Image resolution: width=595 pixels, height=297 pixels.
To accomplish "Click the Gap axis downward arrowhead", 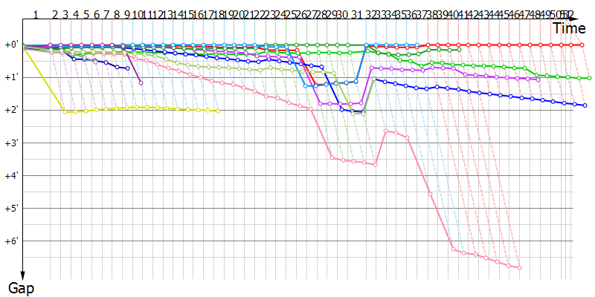I will click(22, 275).
